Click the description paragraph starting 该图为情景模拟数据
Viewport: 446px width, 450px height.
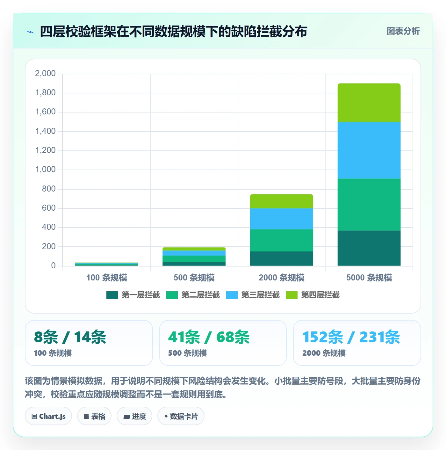[x=223, y=388]
